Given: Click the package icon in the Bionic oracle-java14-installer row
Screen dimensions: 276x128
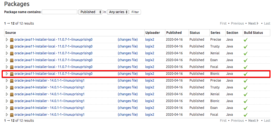Looking at the screenshot, I should (x=12, y=101).
